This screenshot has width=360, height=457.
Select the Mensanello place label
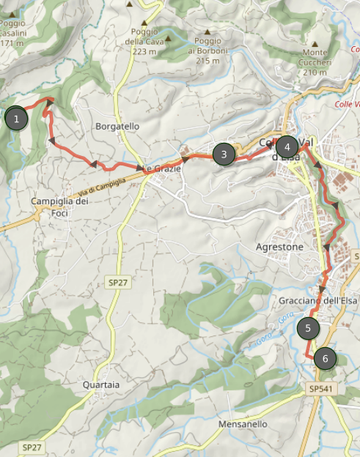(243, 424)
